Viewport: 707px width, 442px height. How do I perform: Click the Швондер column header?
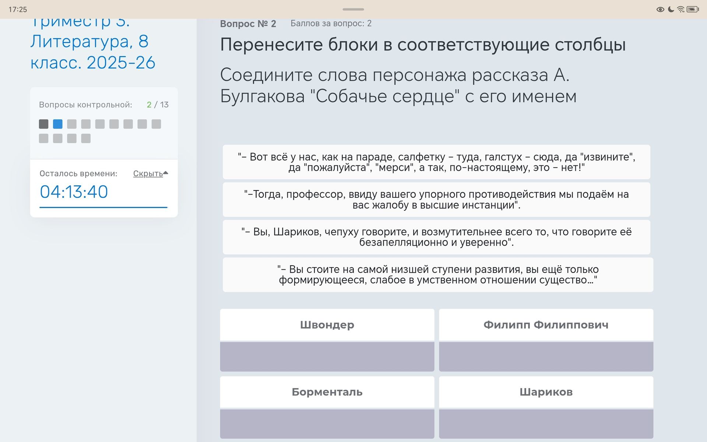327,325
